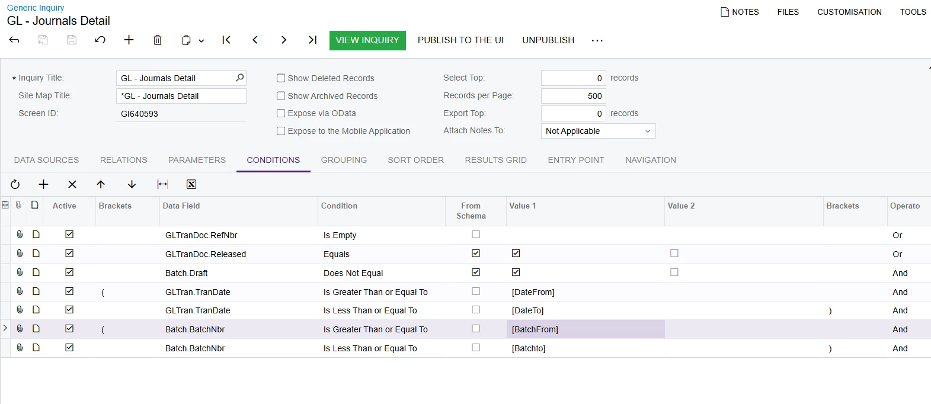Delete the selected condition row
This screenshot has height=404, width=931.
(x=72, y=185)
